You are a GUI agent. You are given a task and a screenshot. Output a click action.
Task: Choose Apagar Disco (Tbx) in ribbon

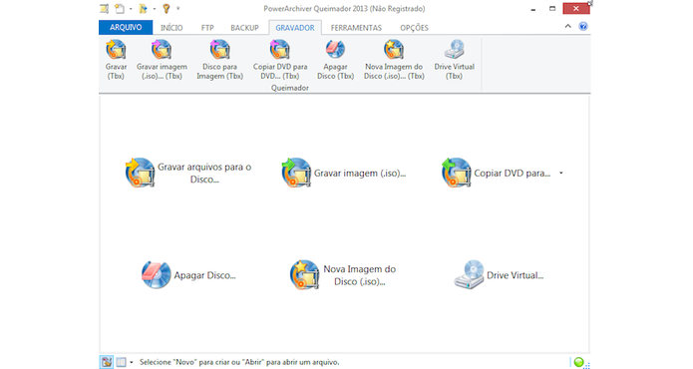tap(335, 60)
